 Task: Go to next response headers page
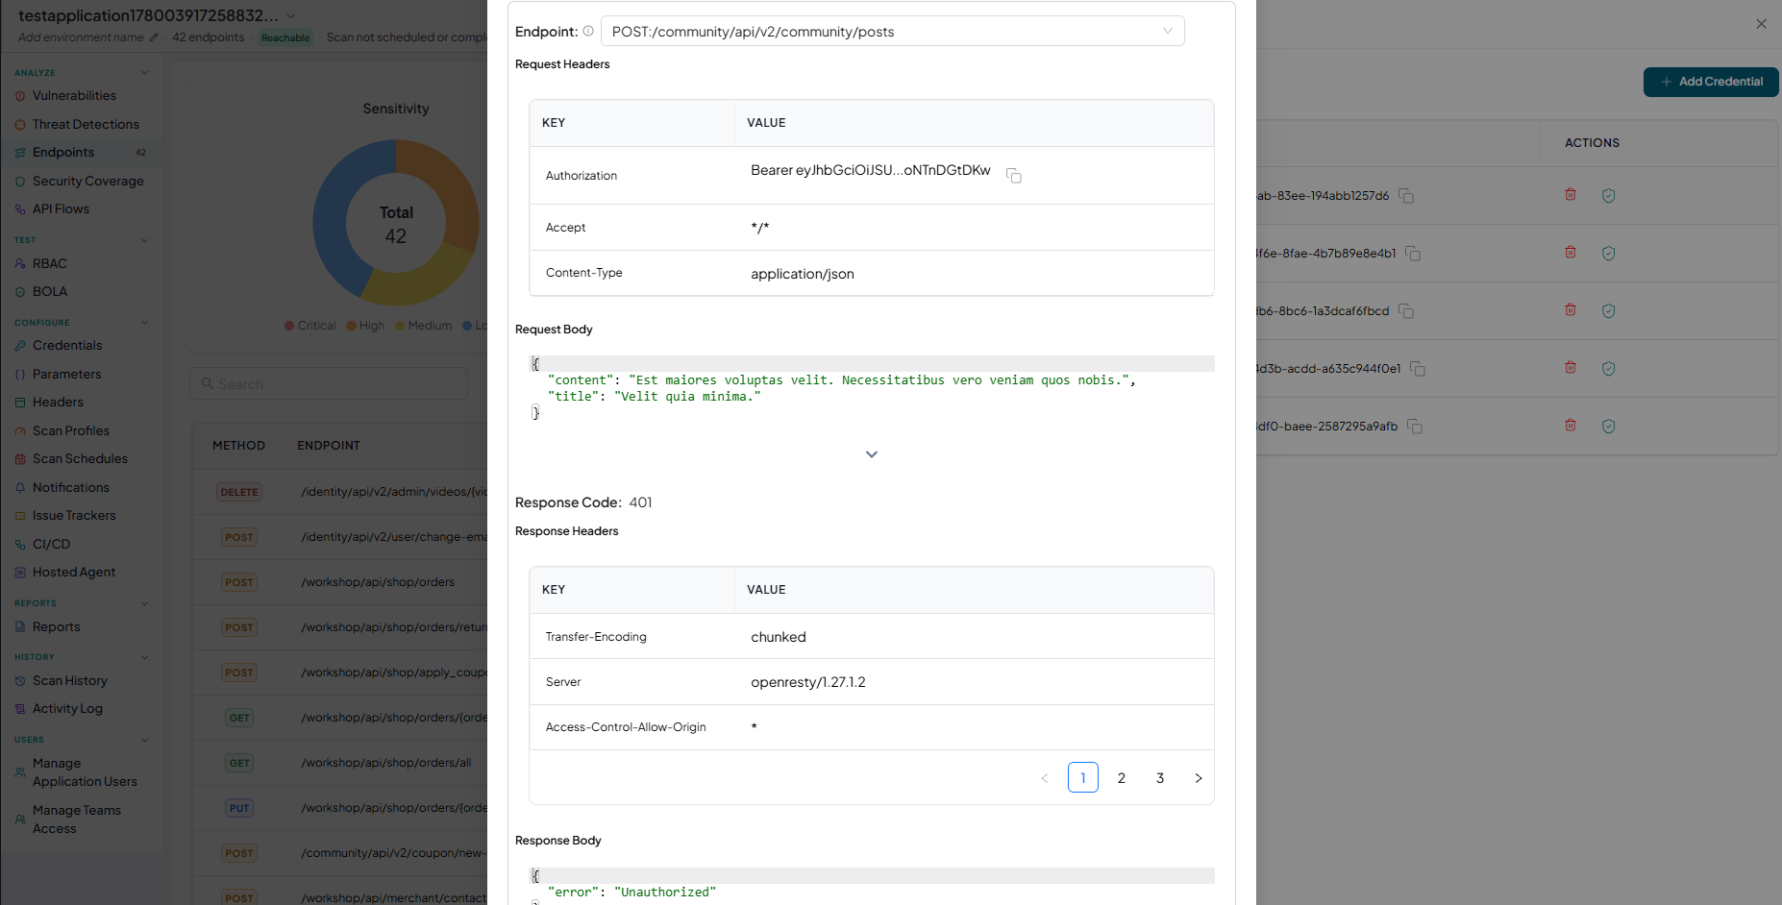(x=1199, y=777)
